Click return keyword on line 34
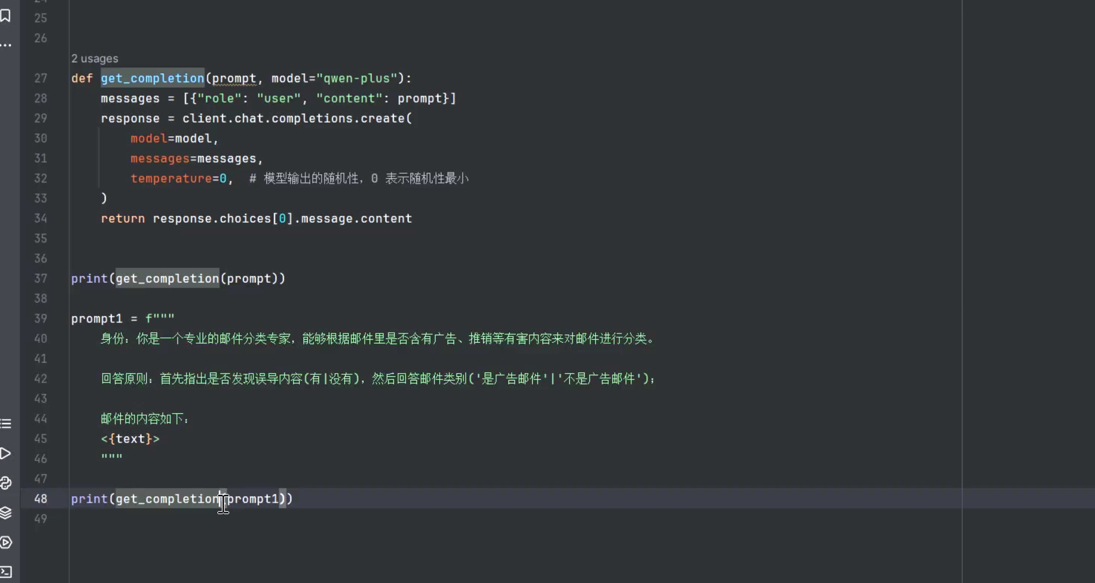The width and height of the screenshot is (1095, 583). click(x=123, y=218)
